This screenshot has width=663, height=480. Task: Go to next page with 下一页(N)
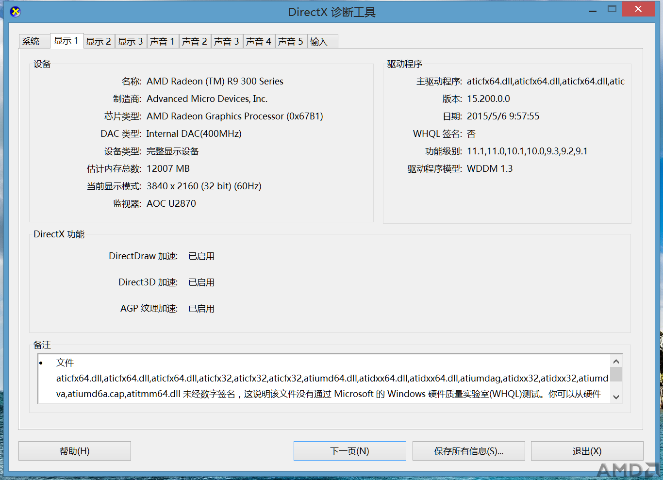pyautogui.click(x=350, y=451)
